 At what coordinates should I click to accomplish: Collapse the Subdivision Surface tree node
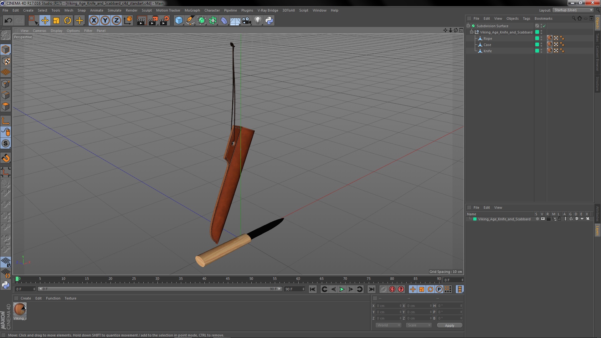468,26
